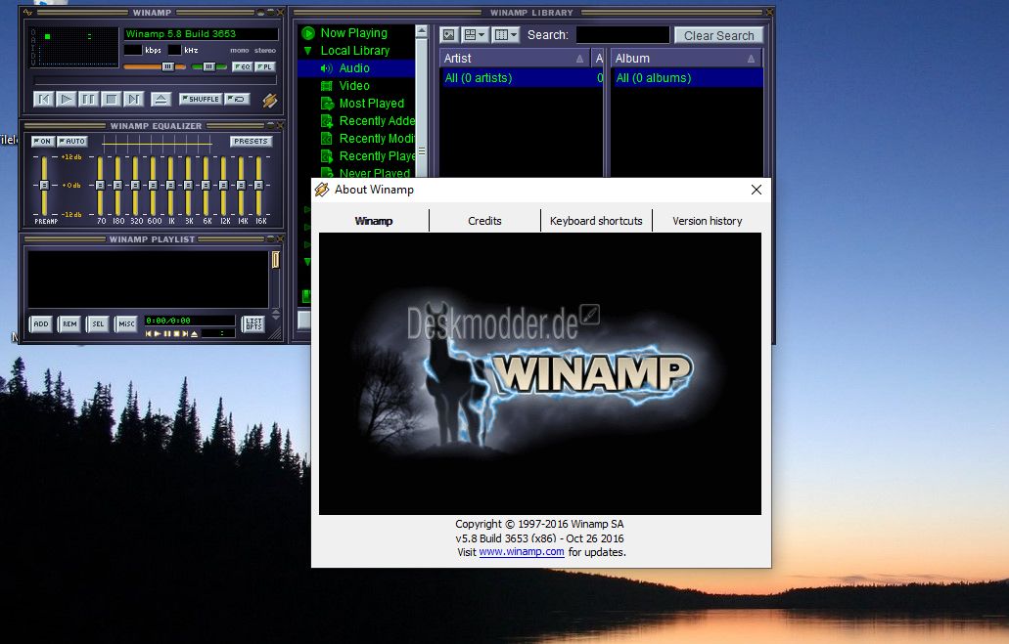
Task: Open the Most Played view
Action: [x=371, y=104]
